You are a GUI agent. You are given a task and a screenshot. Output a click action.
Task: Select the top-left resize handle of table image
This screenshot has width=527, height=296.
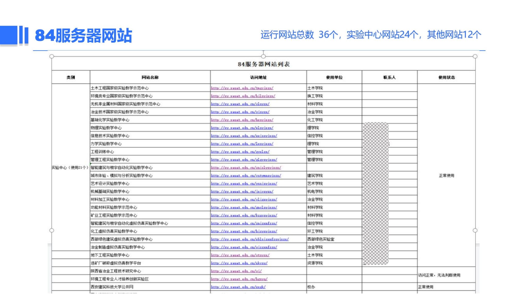tap(51, 56)
